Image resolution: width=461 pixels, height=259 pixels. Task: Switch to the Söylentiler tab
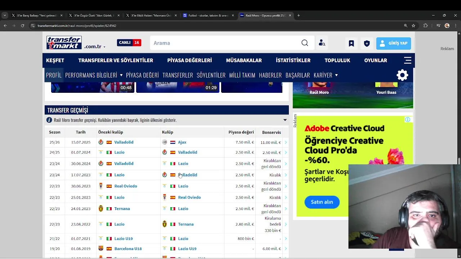tap(211, 75)
